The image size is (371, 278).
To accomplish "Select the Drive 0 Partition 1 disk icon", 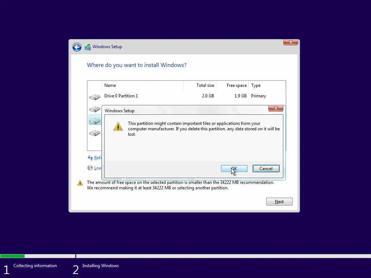I will coord(95,97).
